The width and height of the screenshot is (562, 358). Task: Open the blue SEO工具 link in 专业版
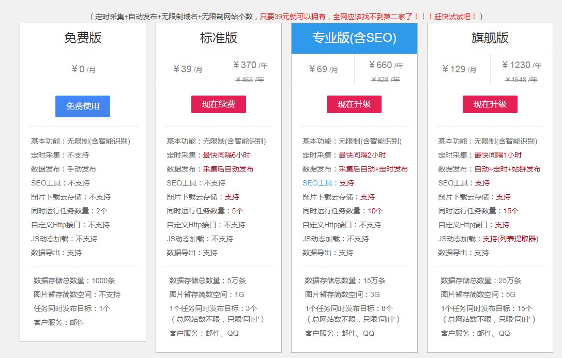[317, 183]
